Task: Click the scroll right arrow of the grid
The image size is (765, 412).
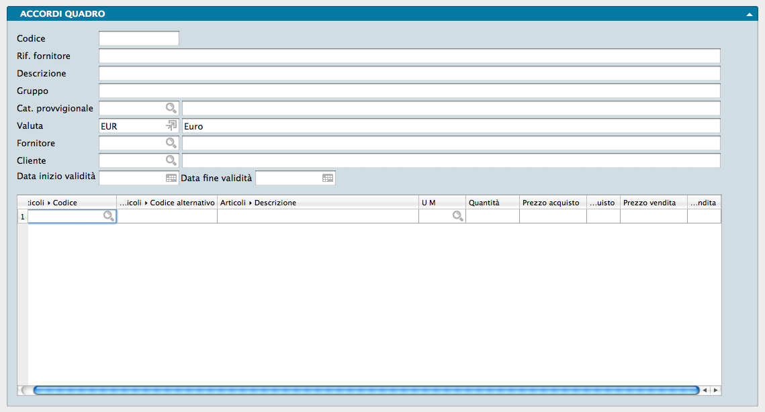Action: (716, 390)
